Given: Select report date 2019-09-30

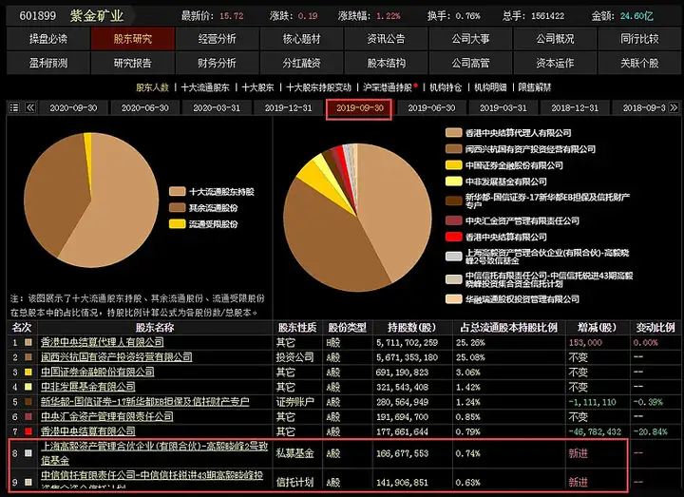Looking at the screenshot, I should 359,108.
